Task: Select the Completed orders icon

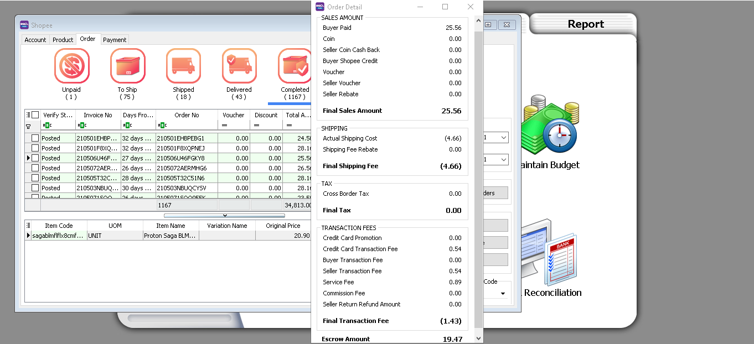Action: (295, 66)
